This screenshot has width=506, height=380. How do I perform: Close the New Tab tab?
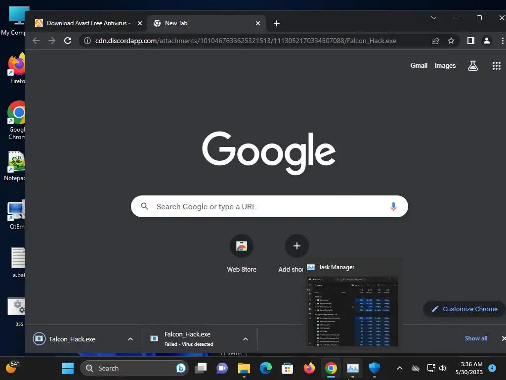[x=258, y=23]
